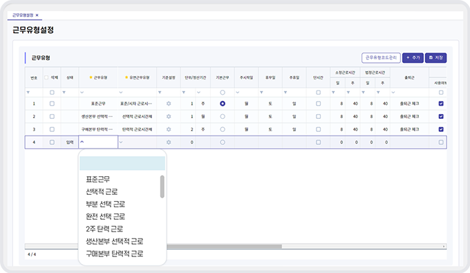Uncheck 사용여부 checkbox in row 1
Screen dimensions: 470x273
click(441, 104)
